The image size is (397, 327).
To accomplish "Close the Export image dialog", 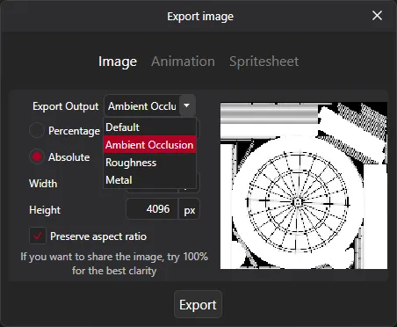I will pos(377,16).
